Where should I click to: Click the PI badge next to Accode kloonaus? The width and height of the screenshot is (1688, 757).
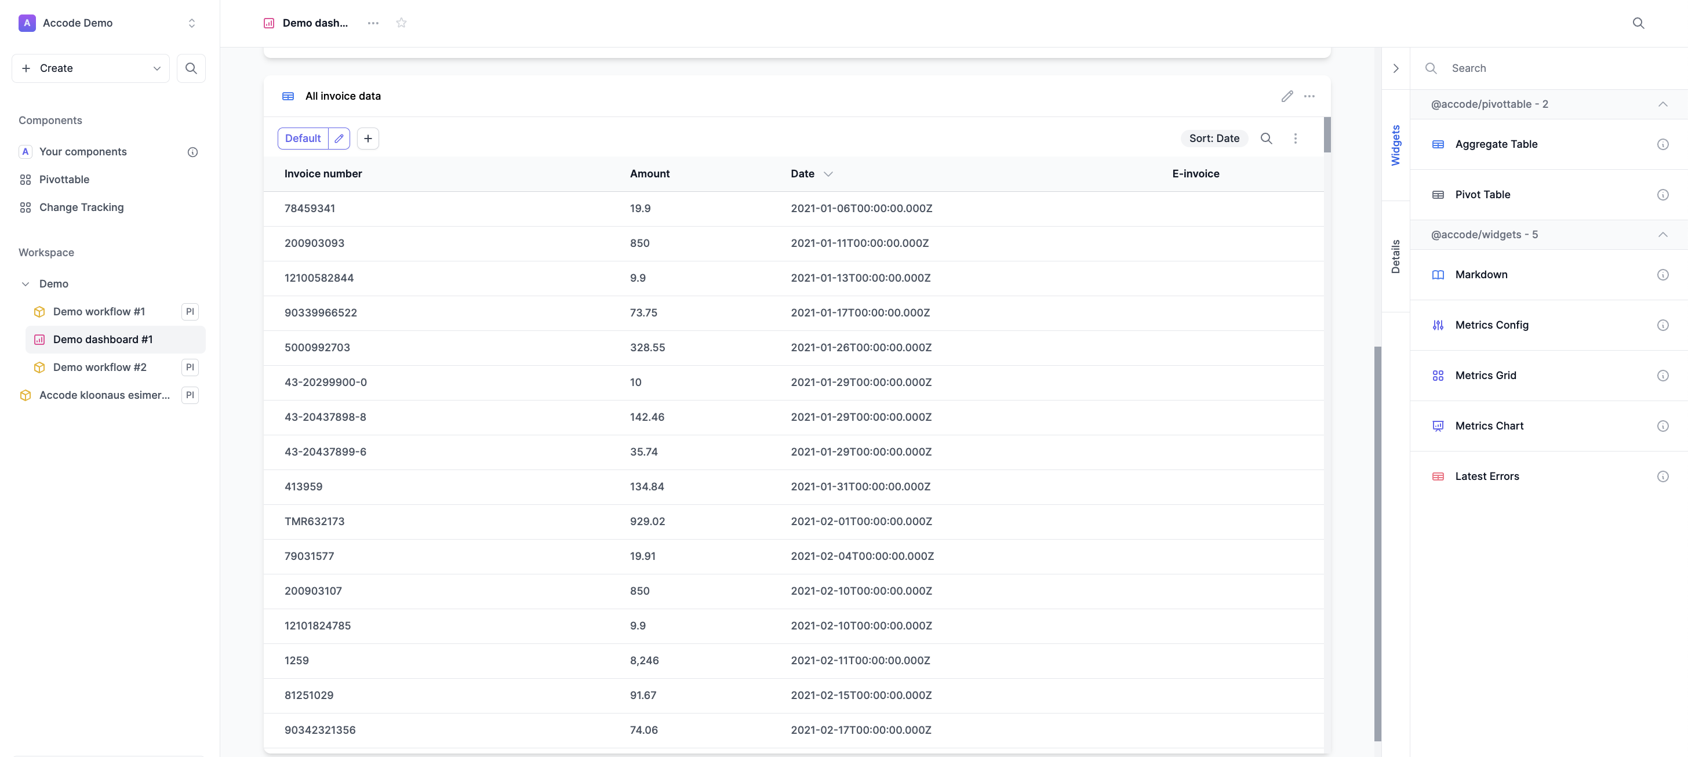click(190, 395)
